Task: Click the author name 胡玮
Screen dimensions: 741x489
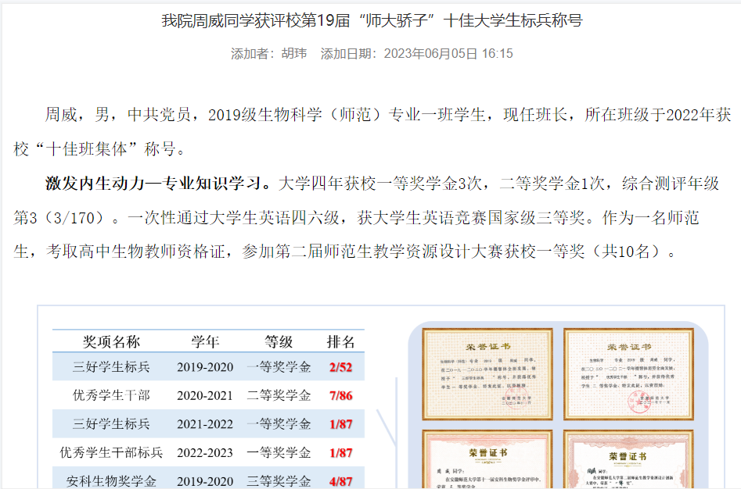Action: (x=294, y=54)
